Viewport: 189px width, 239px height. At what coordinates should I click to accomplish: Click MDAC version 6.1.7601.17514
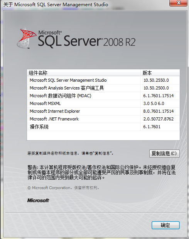pyautogui.click(x=158, y=96)
